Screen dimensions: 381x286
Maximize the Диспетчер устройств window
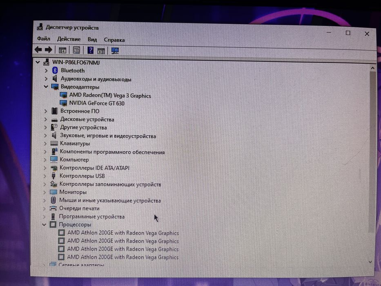pyautogui.click(x=348, y=33)
